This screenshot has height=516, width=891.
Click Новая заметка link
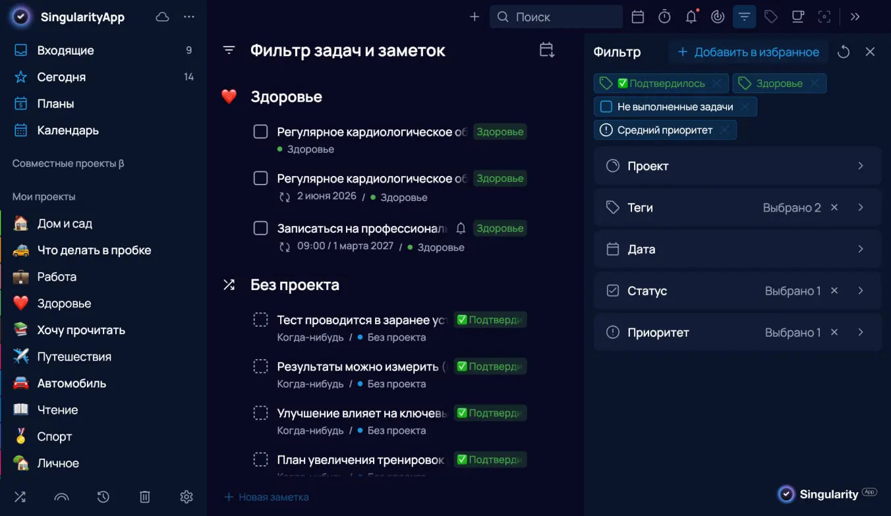[266, 497]
